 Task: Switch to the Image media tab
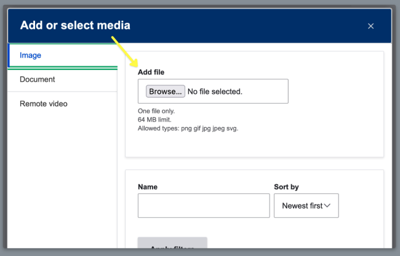[31, 55]
